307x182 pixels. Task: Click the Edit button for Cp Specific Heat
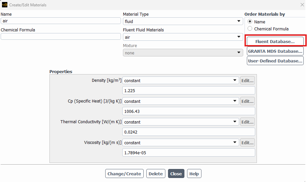coord(248,101)
